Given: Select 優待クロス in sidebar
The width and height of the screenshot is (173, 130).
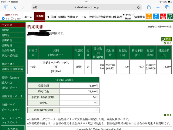Looking at the screenshot, I should pos(8,64).
